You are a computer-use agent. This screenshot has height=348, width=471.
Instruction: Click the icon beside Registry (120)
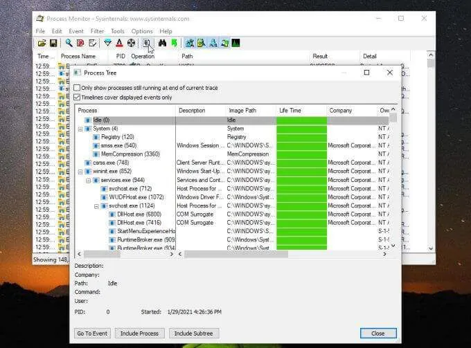click(x=96, y=137)
